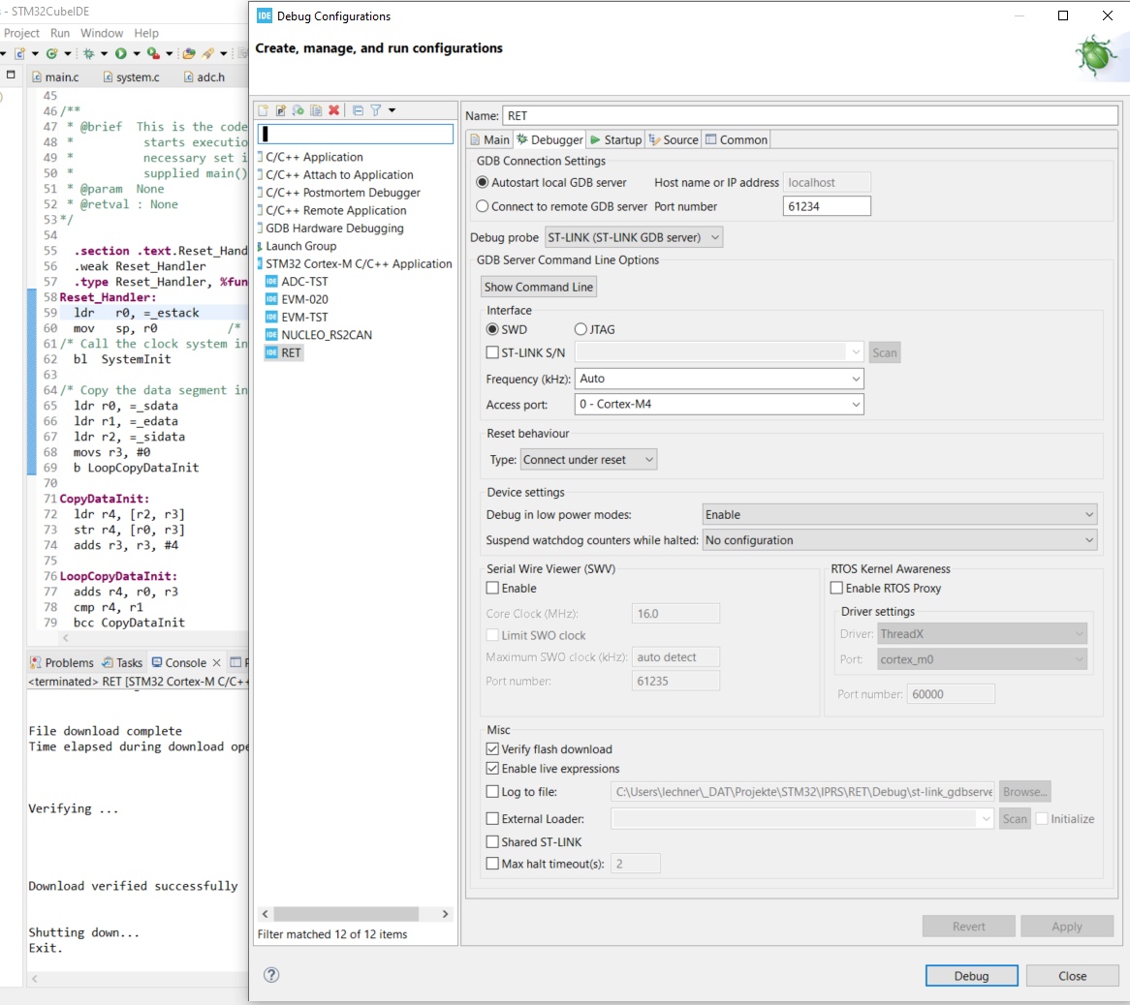Viewport: 1130px width, 1005px height.
Task: Toggle ST-LINK S/N checkbox
Action: click(493, 352)
